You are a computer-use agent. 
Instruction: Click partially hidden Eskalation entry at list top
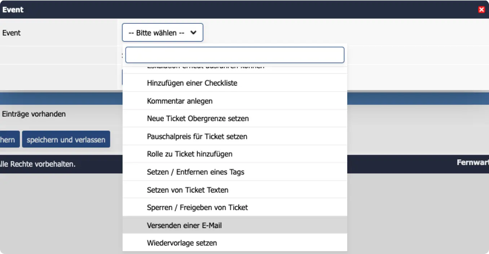235,70
